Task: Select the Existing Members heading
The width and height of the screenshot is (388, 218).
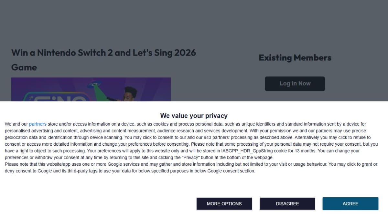Action: coord(295,58)
